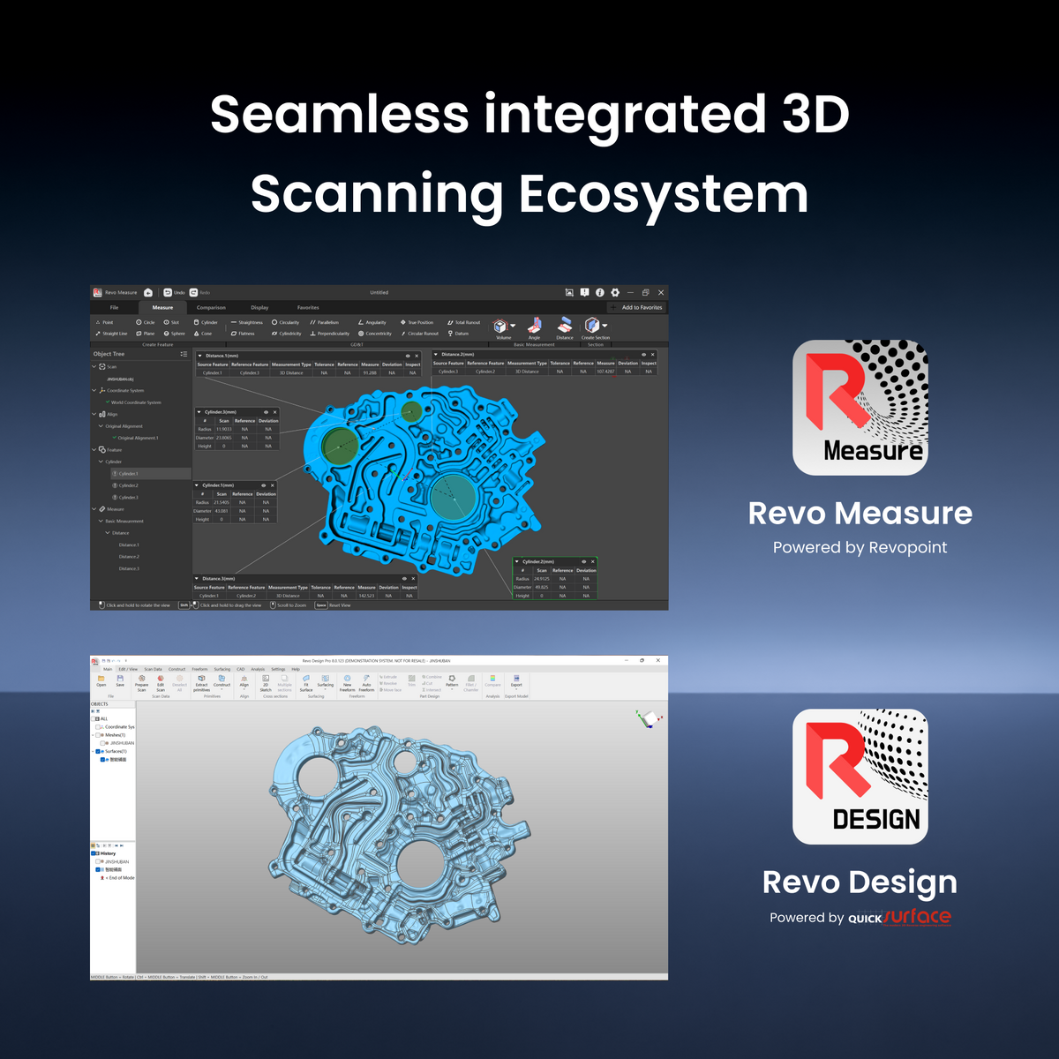
Task: Click the home icon beside Revo Measure
Action: tap(148, 292)
